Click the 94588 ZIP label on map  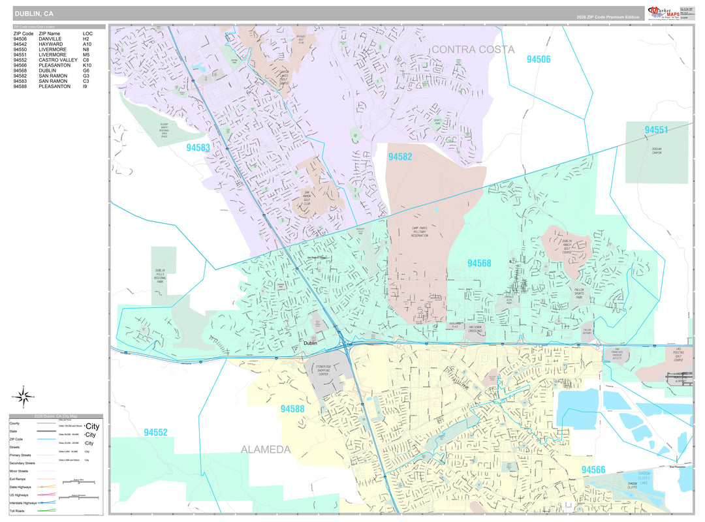click(x=292, y=409)
